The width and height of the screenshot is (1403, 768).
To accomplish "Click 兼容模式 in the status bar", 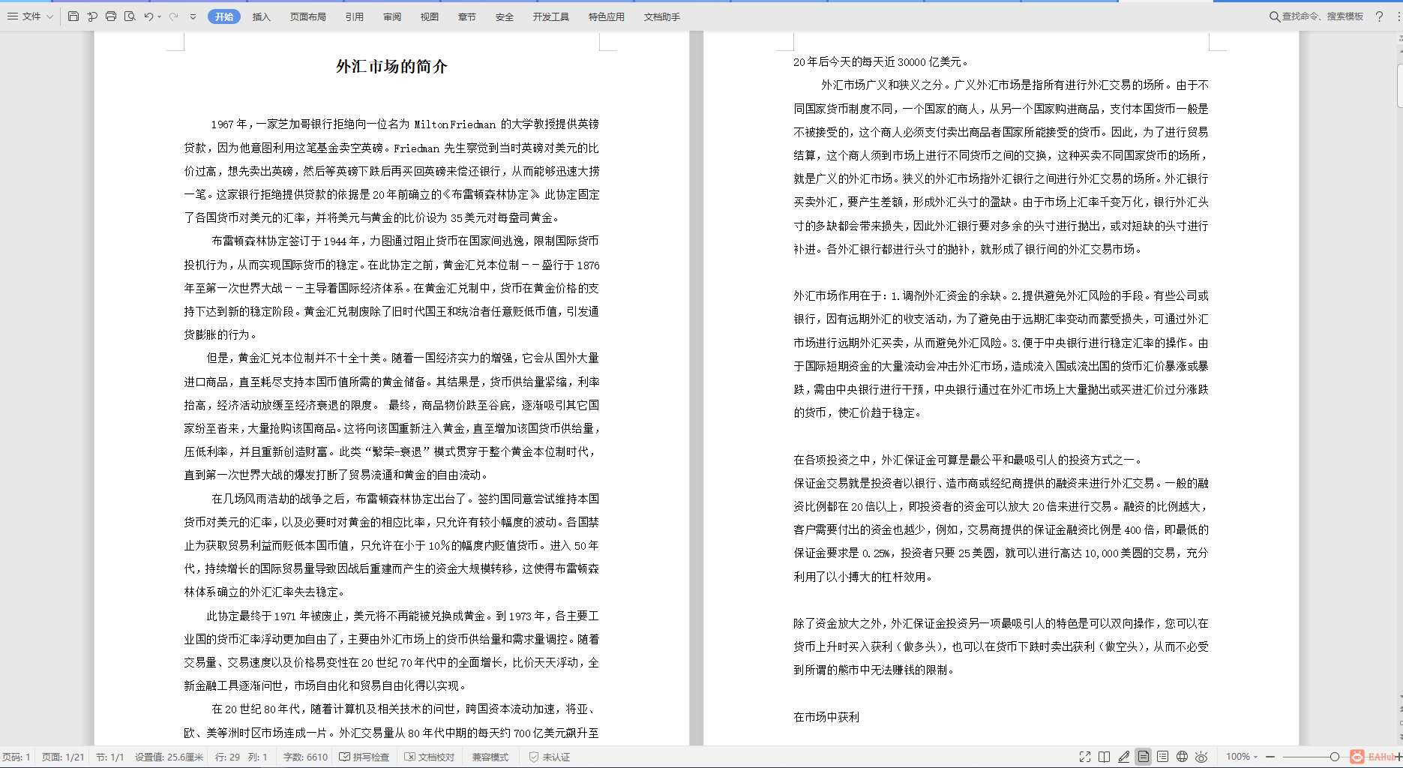I will [x=490, y=757].
